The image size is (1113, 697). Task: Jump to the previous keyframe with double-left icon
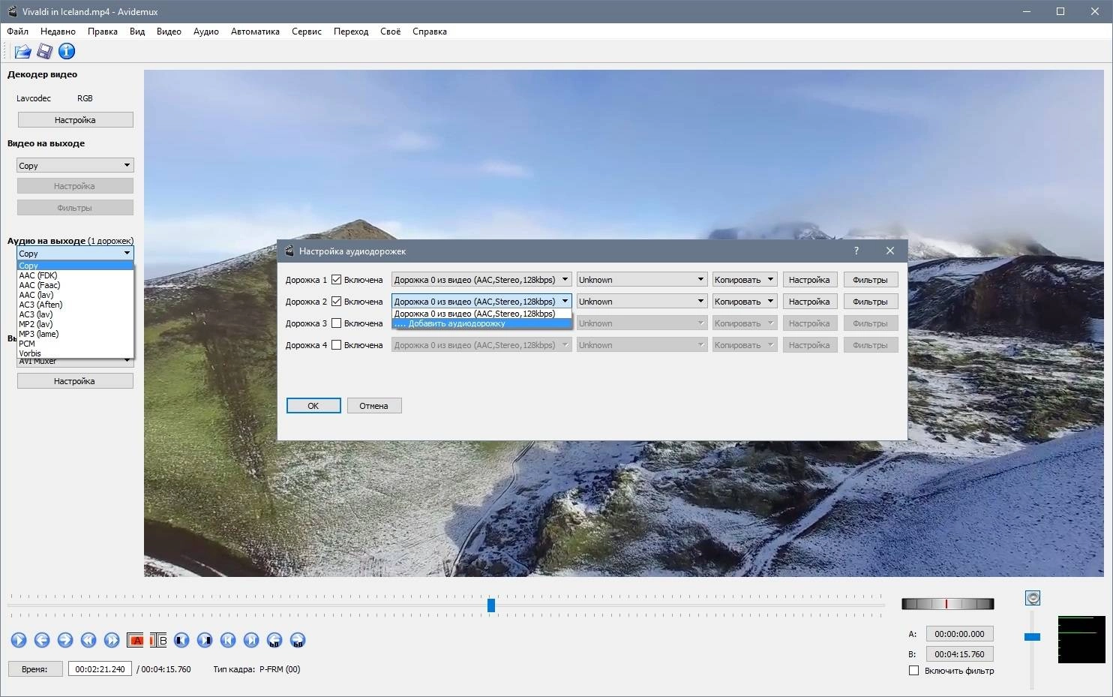pos(88,640)
